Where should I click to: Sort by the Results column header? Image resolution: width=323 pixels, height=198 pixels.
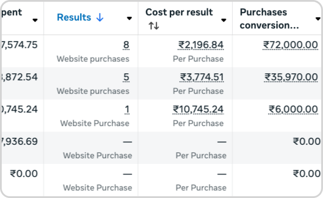click(74, 18)
